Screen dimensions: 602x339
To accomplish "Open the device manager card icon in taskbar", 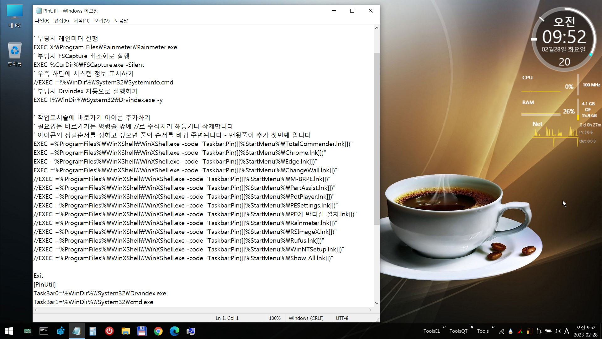I will (28, 331).
